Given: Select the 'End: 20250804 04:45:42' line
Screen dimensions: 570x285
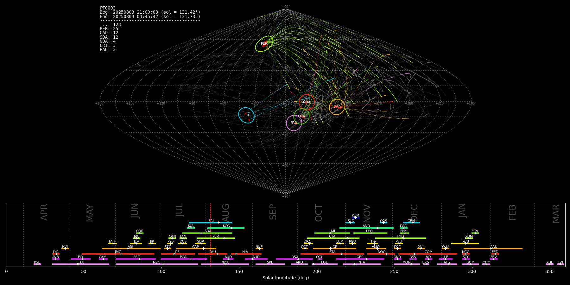Looking at the screenshot, I should [x=150, y=16].
